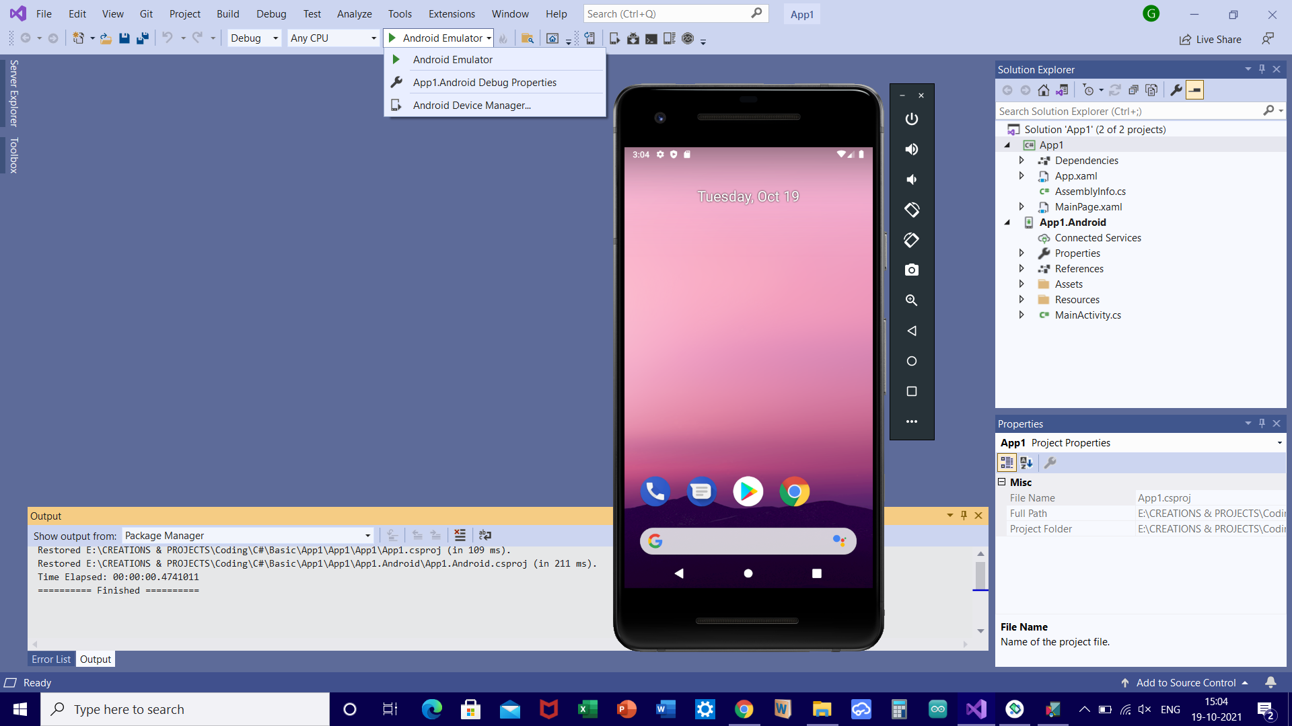This screenshot has height=726, width=1292.
Task: Click the Android Emulator menu item
Action: 453,58
